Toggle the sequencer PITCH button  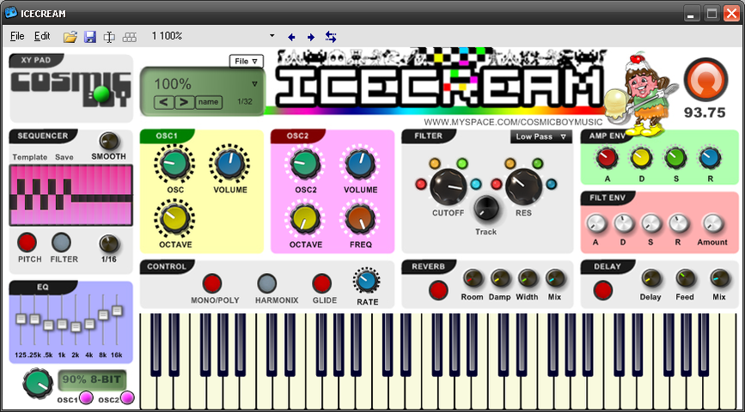(x=27, y=243)
